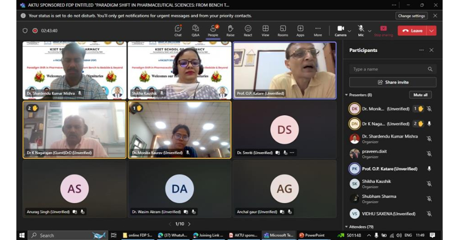The image size is (459, 240).
Task: Expand the Attendees (79) section
Action: point(347,227)
